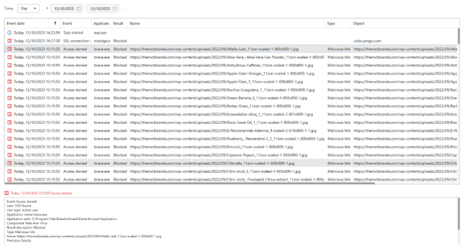Click the sort arrow in Event date header
The image size is (461, 245).
point(55,24)
